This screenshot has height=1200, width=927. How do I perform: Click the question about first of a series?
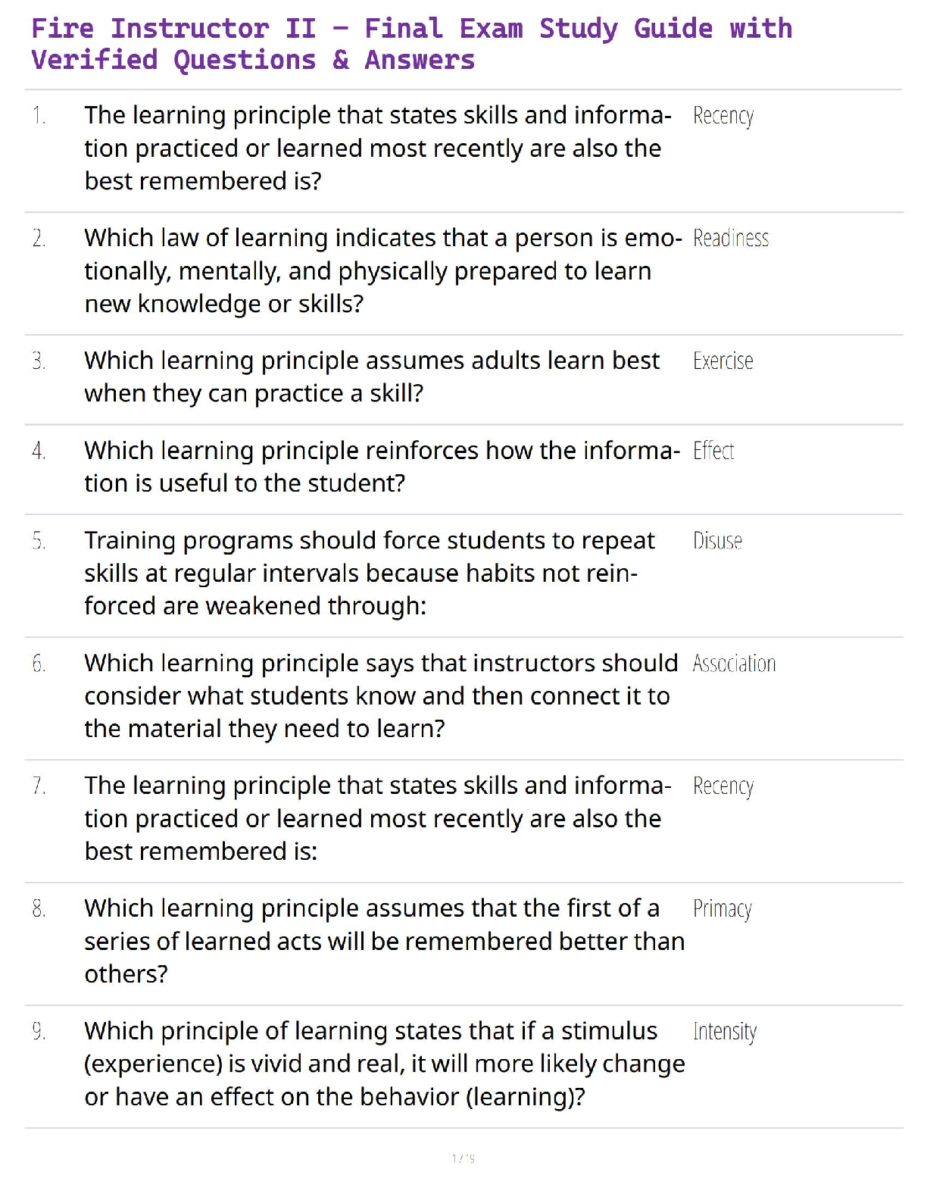383,941
